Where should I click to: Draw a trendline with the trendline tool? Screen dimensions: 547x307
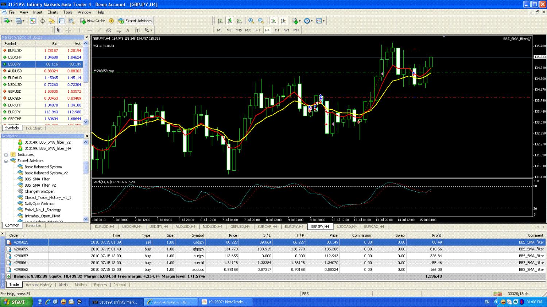[x=99, y=30]
